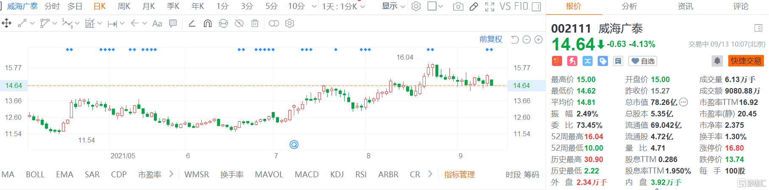Expand range measure tool options arrow
Screen dimensions: 769x190
(x=122, y=24)
